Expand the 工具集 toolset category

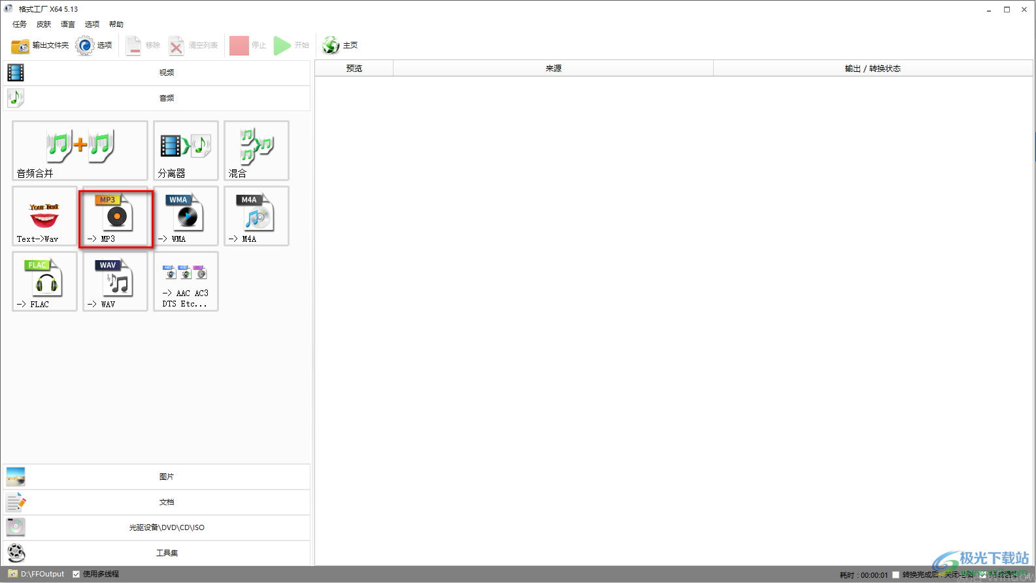click(x=157, y=553)
